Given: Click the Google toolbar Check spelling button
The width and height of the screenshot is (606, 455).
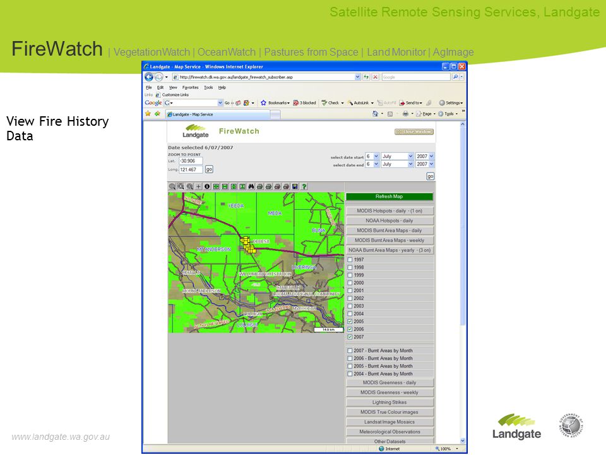Looking at the screenshot, I should [330, 103].
